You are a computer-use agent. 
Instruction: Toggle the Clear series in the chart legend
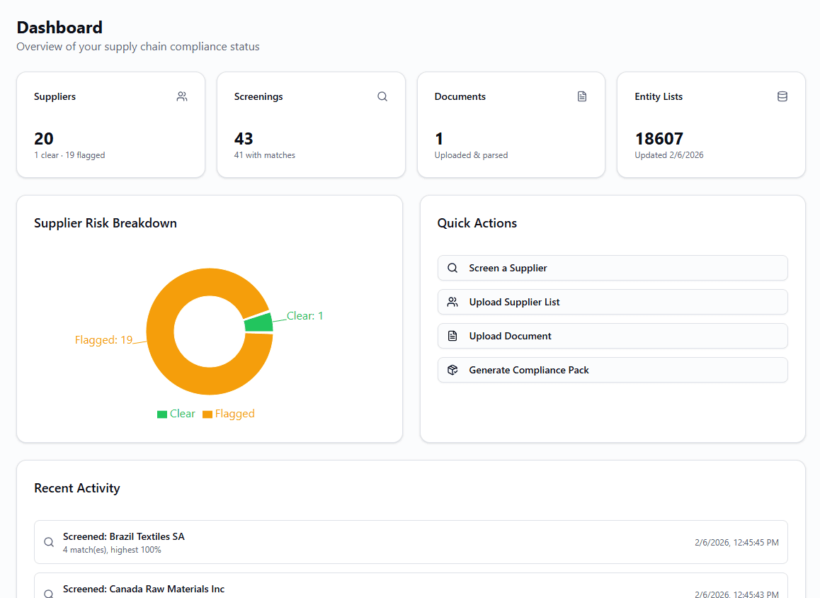(x=176, y=413)
